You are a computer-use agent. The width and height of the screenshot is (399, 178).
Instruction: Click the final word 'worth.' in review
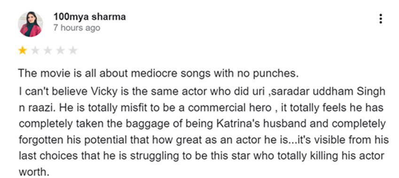(x=34, y=172)
